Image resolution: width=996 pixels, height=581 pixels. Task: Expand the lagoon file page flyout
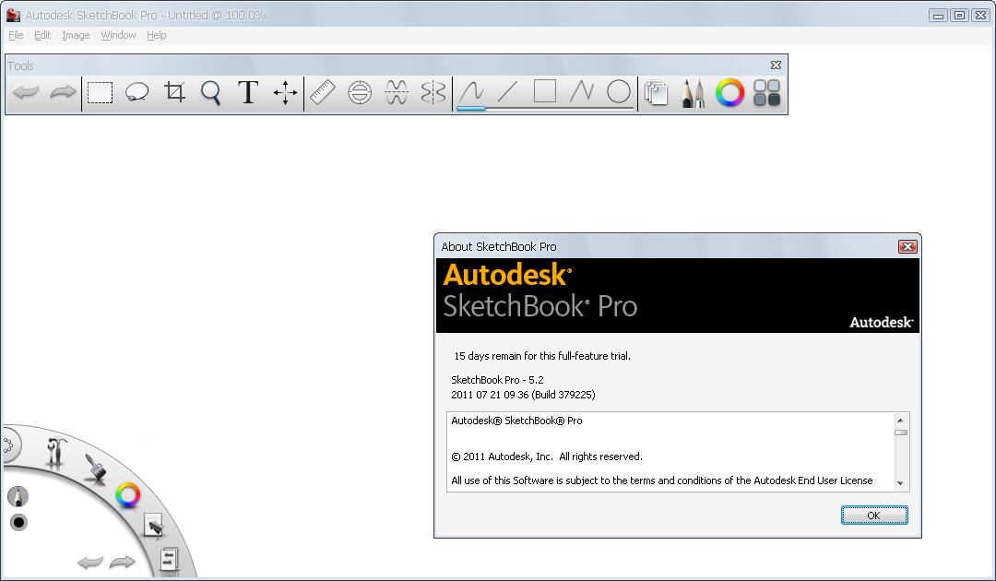168,559
